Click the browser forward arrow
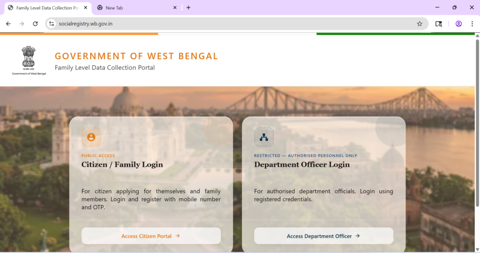 click(22, 23)
